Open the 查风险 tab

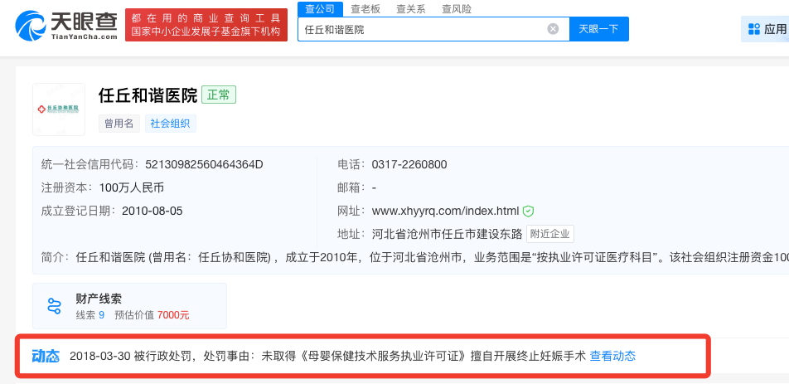[457, 9]
